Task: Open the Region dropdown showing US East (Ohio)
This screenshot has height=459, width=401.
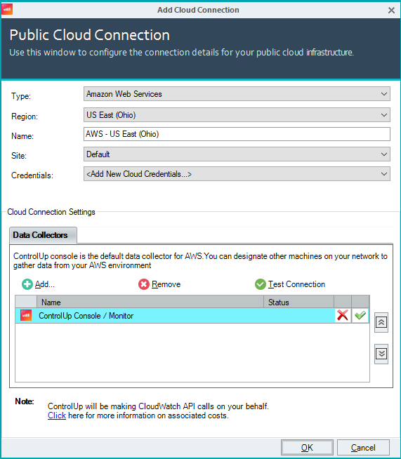Action: coord(237,115)
